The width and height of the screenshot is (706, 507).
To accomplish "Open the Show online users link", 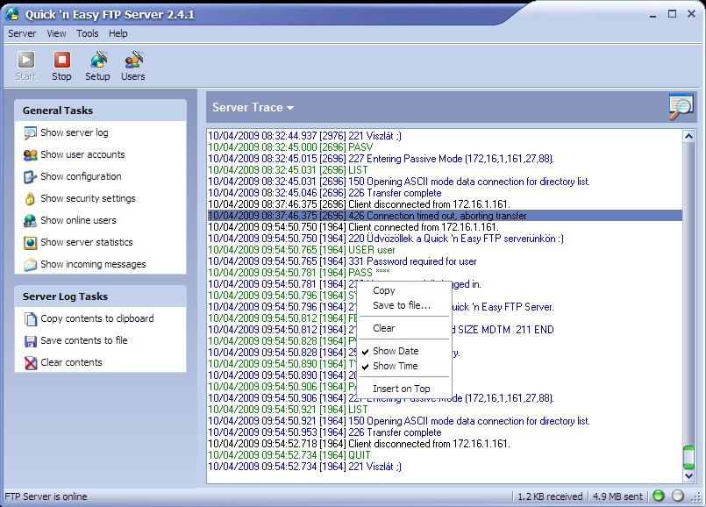I will tap(78, 220).
